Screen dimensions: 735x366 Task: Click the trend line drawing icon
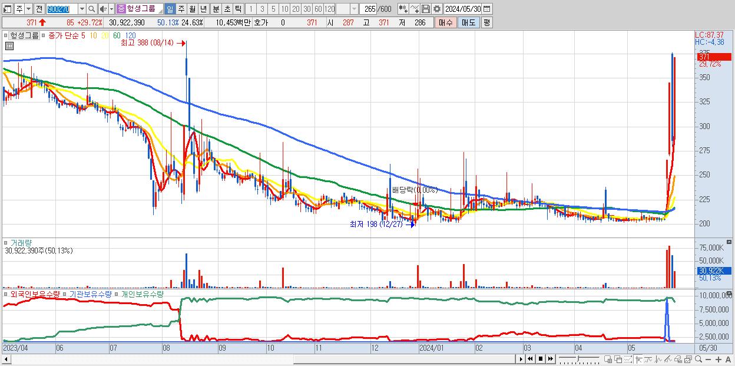click(668, 359)
